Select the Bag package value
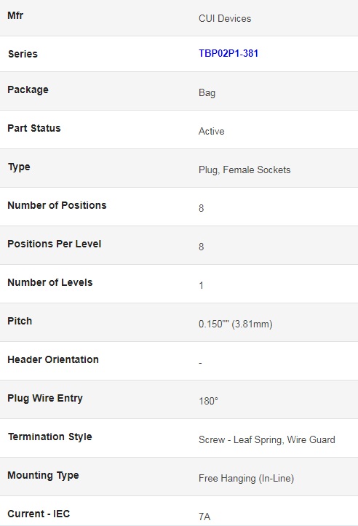358x526 pixels. click(207, 92)
